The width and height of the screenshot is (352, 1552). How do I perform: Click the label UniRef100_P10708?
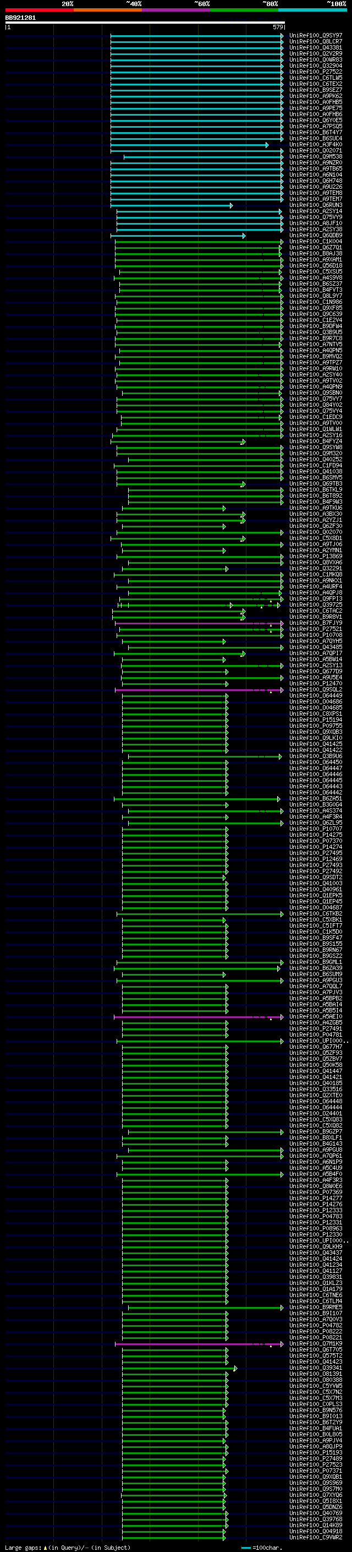(315, 635)
